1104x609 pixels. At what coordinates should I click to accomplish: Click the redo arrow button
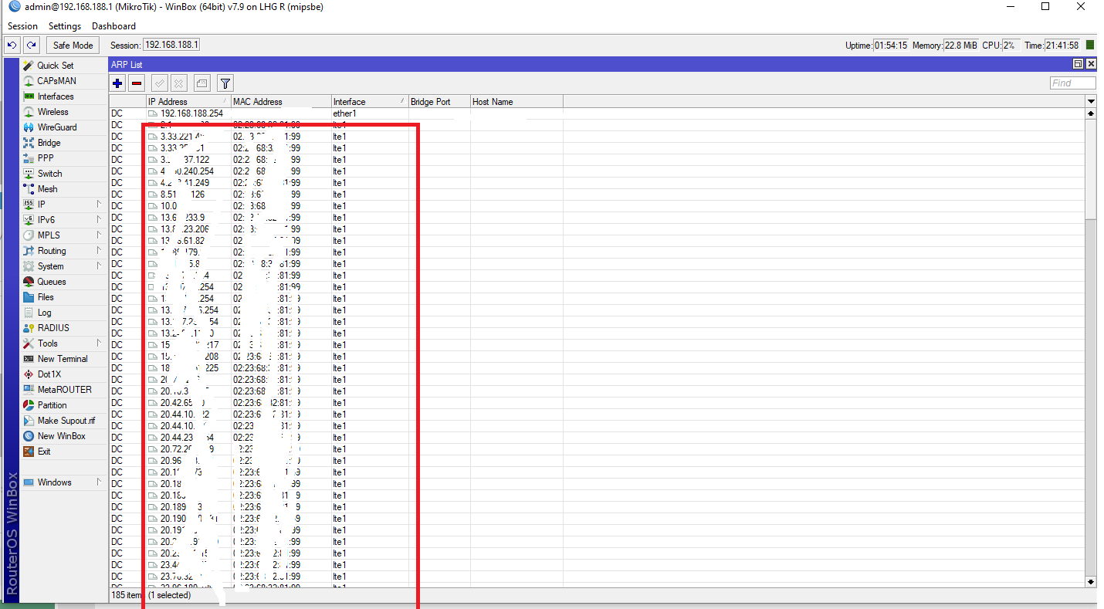click(31, 45)
